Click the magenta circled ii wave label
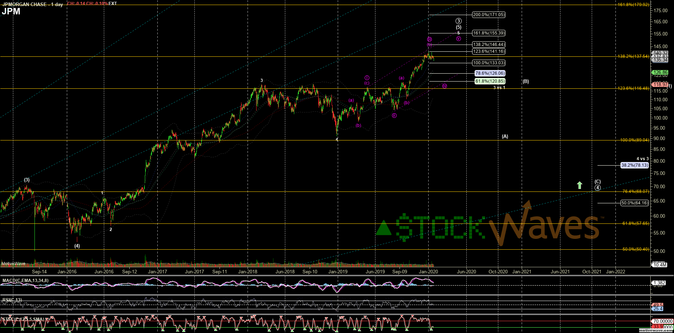This screenshot has height=333, width=674. coord(394,115)
